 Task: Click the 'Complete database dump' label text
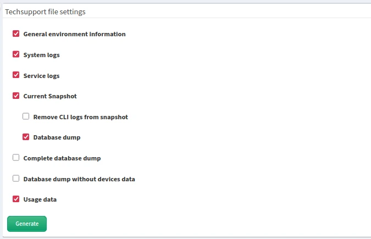point(62,158)
